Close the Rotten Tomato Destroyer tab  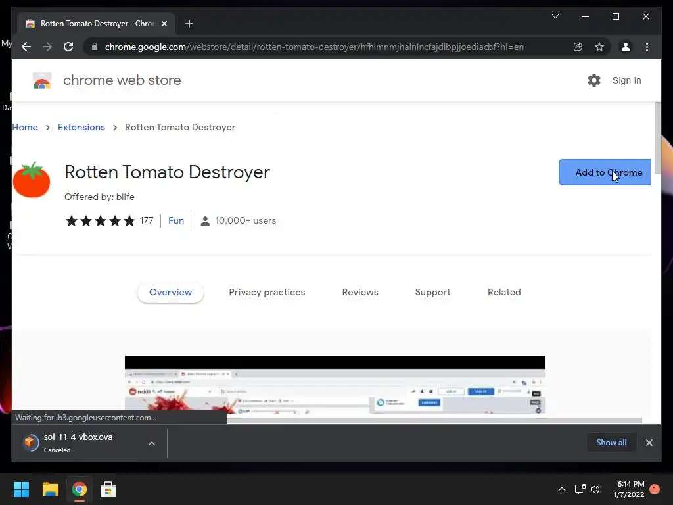(x=164, y=24)
